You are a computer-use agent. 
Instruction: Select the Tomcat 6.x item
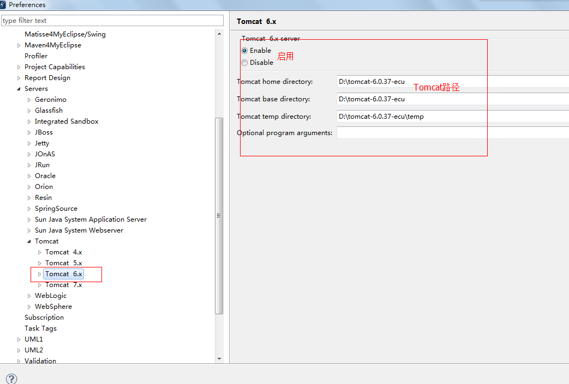(x=63, y=274)
